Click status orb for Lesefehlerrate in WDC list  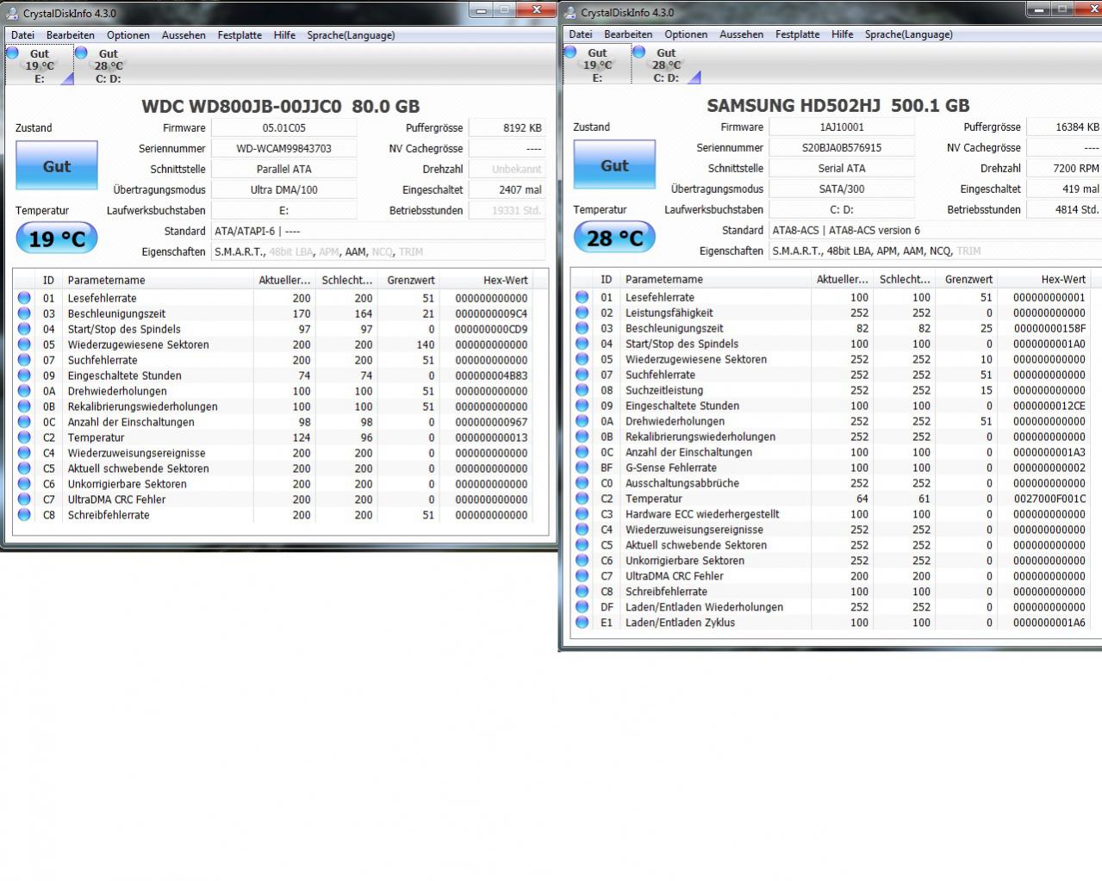24,298
